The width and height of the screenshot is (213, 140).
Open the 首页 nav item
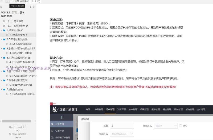(88, 109)
